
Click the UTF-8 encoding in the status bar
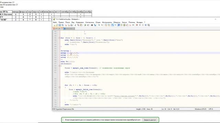click(x=211, y=109)
